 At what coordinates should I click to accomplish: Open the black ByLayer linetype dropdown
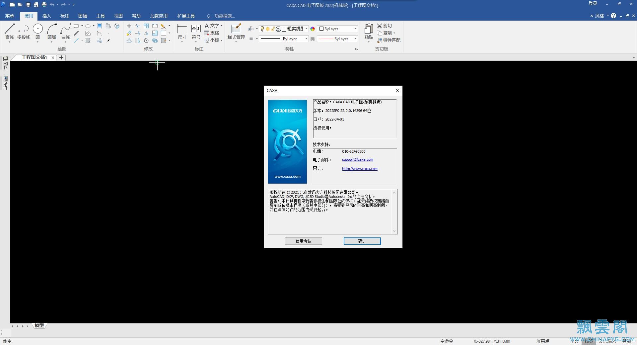tap(306, 39)
